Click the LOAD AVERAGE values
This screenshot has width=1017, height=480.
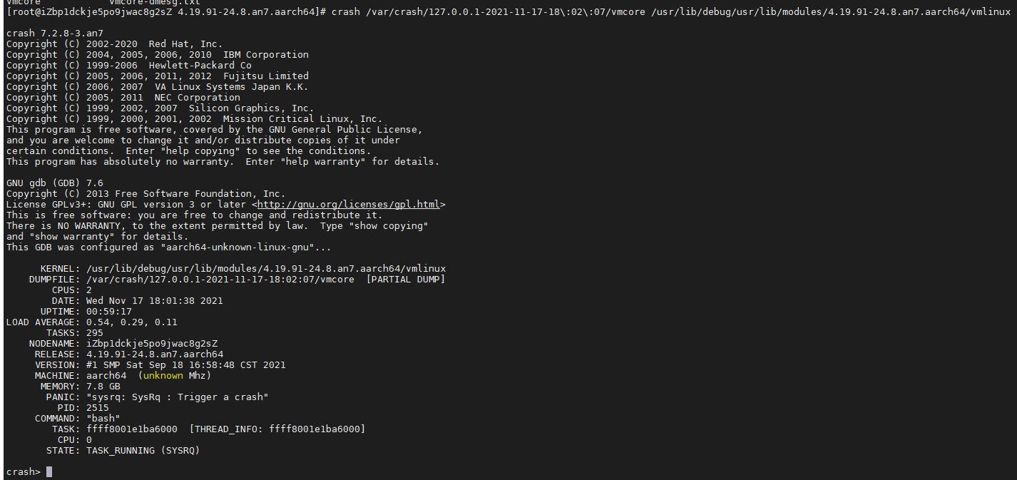point(131,322)
